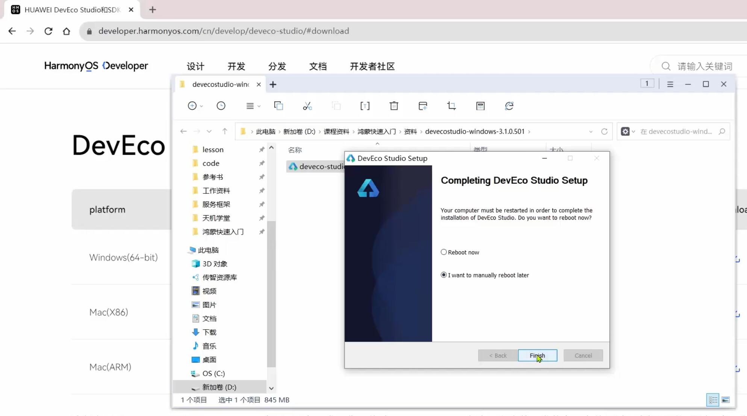Click the browser URL address bar
747x416 pixels.
click(413, 31)
